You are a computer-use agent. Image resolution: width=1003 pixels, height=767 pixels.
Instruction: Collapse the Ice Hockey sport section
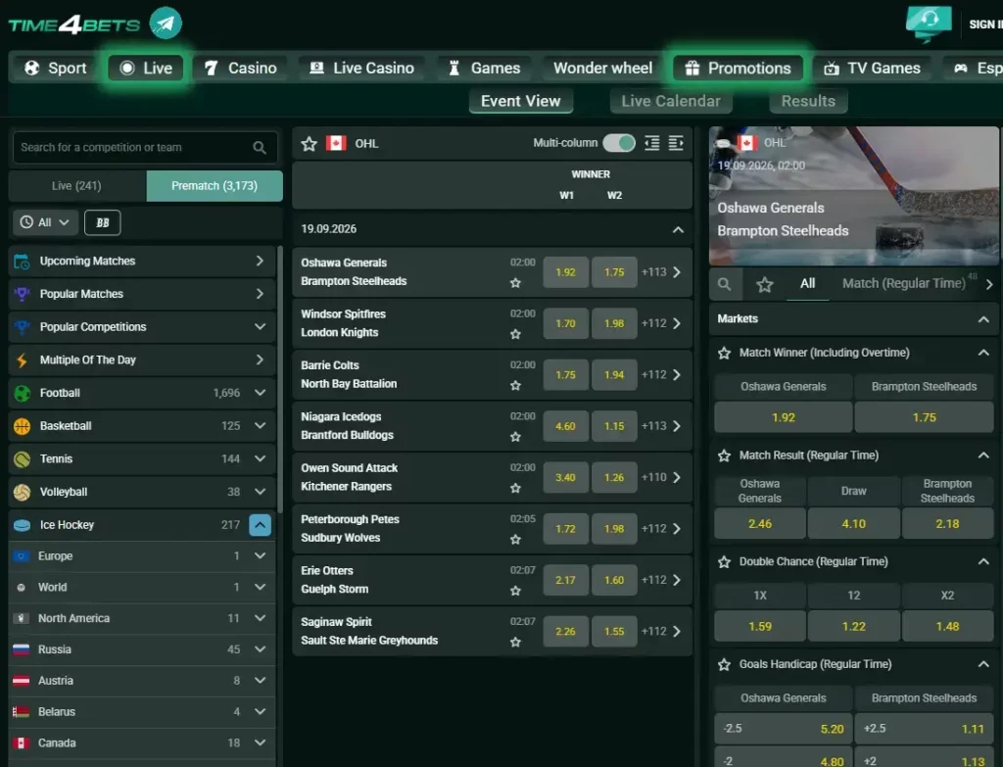(x=260, y=525)
